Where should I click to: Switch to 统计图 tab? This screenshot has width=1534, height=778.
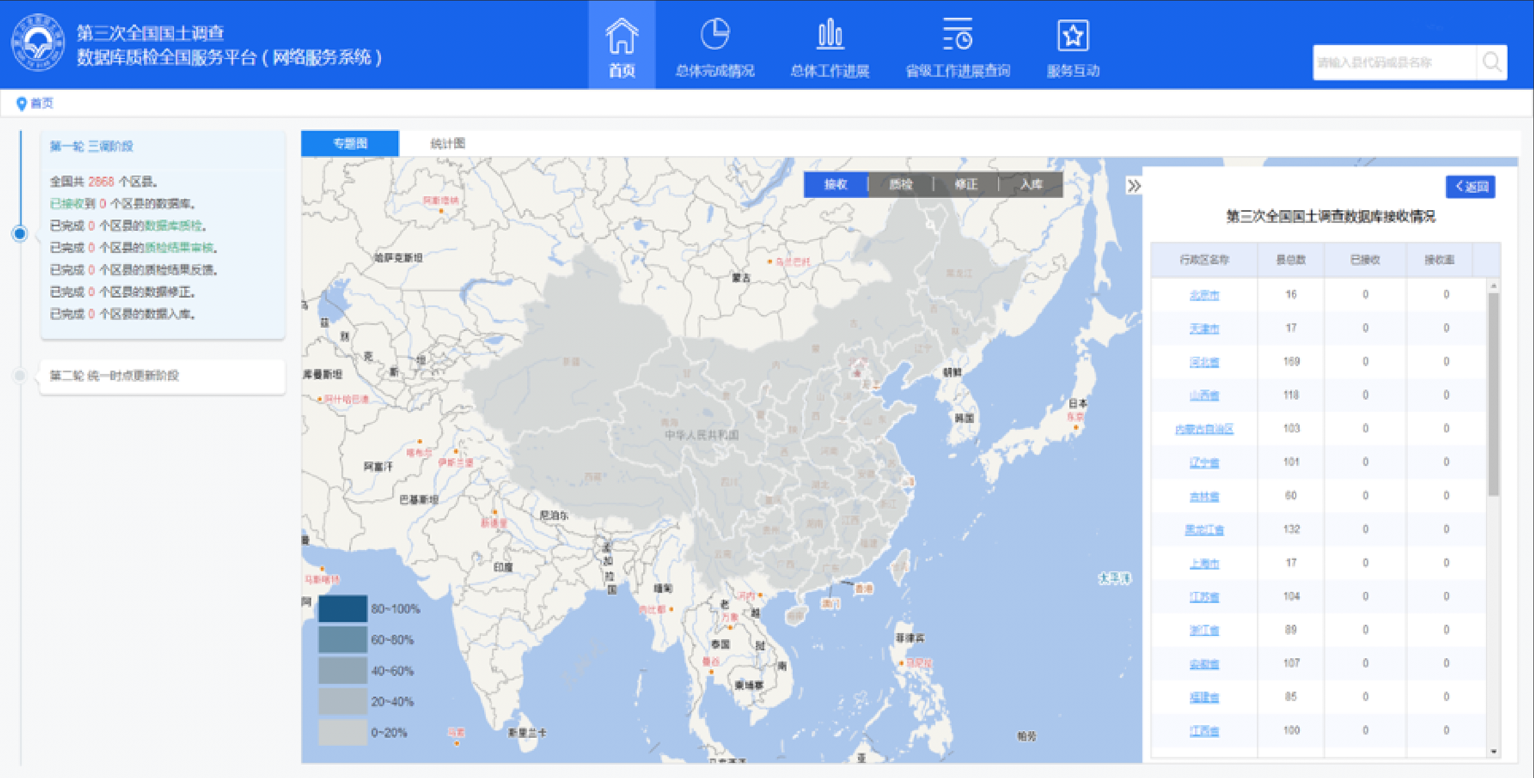(x=448, y=143)
